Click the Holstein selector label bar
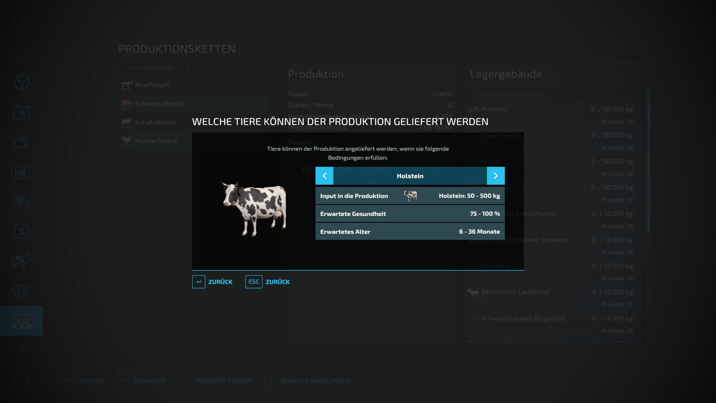This screenshot has height=403, width=716. [x=410, y=176]
